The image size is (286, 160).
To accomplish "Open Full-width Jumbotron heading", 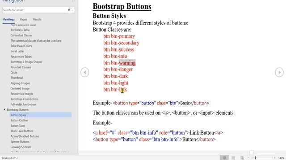I will [x=23, y=104].
